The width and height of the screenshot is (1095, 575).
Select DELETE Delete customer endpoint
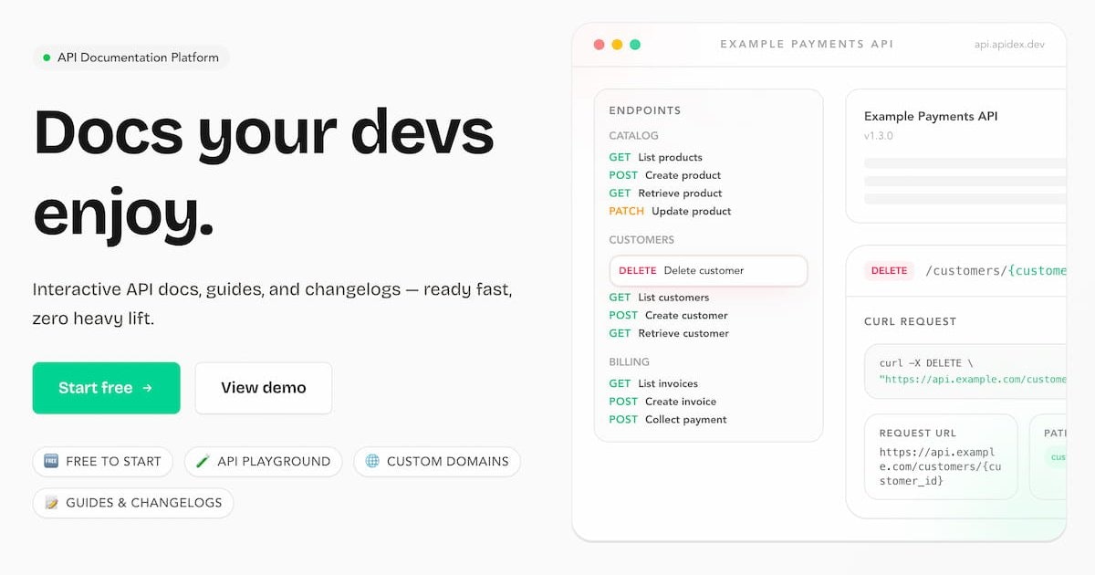coord(708,270)
